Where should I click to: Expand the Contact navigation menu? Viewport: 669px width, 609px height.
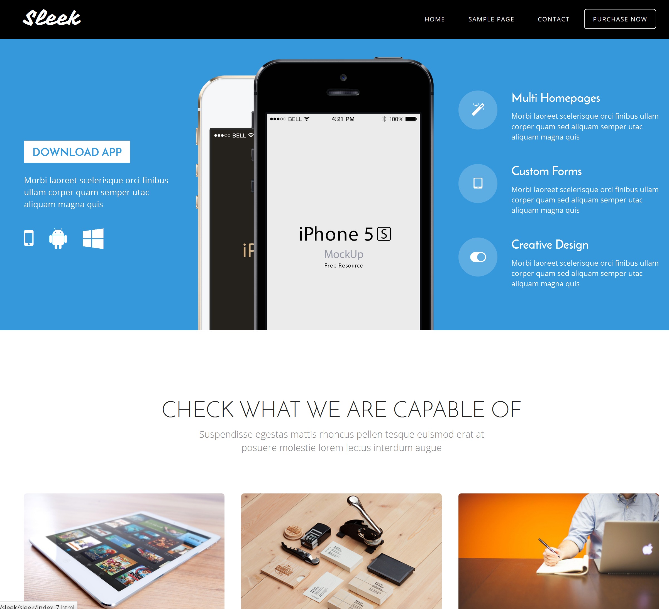(553, 19)
